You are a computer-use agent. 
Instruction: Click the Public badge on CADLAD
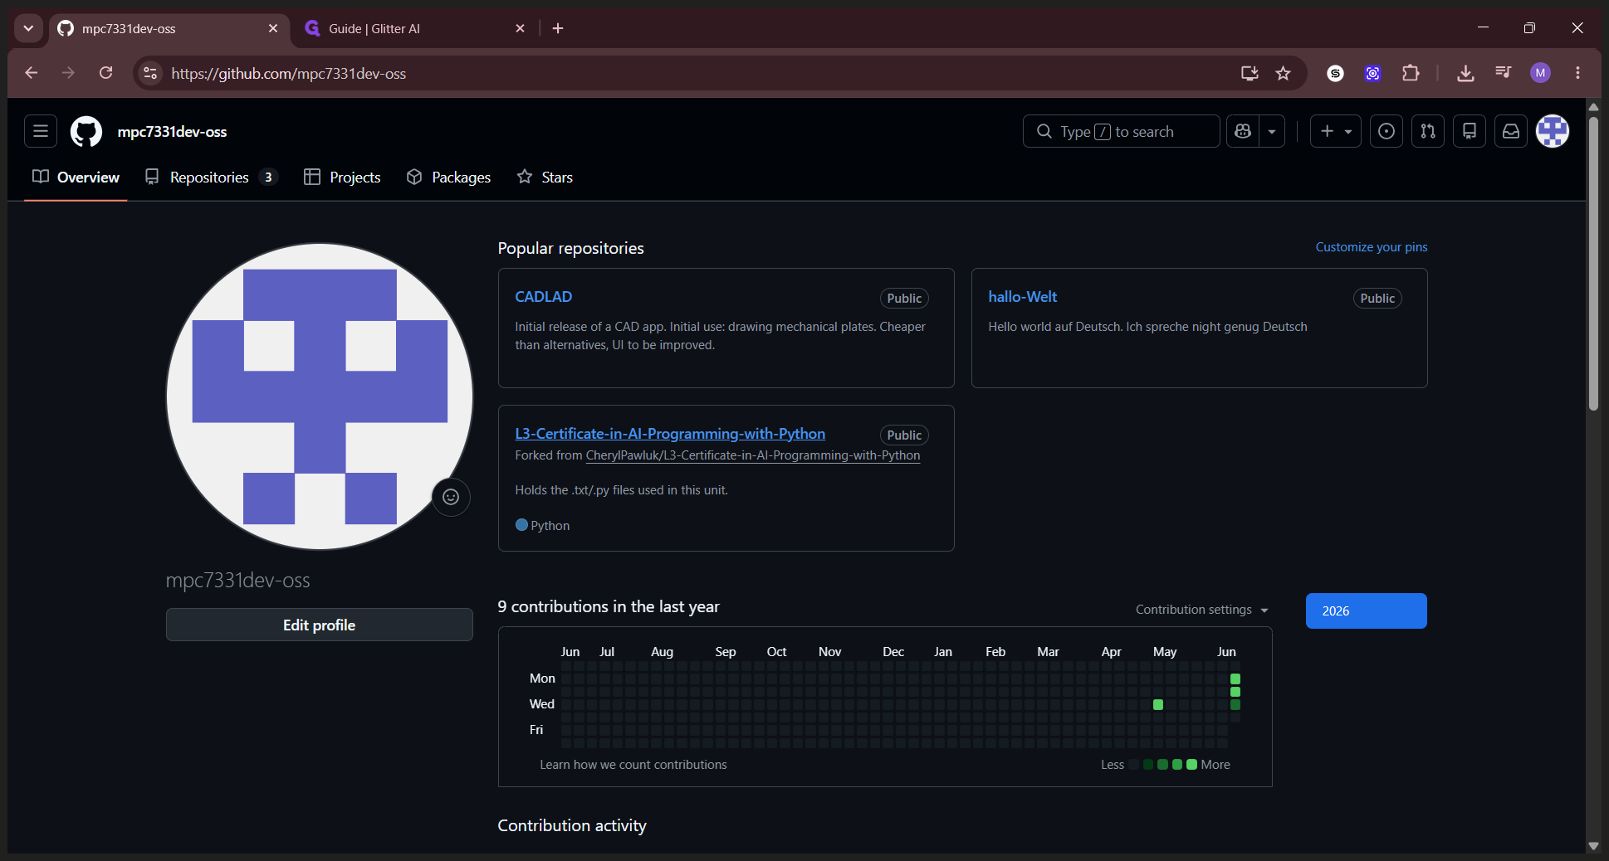click(904, 298)
